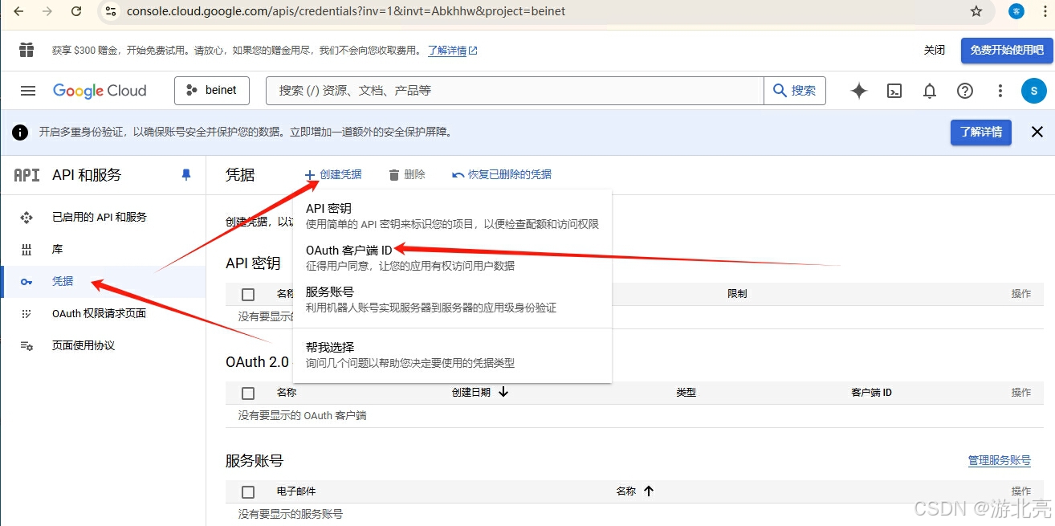Sort by 创建日期 arrow in OAuth table
Screen dimensions: 1055x526
click(504, 392)
